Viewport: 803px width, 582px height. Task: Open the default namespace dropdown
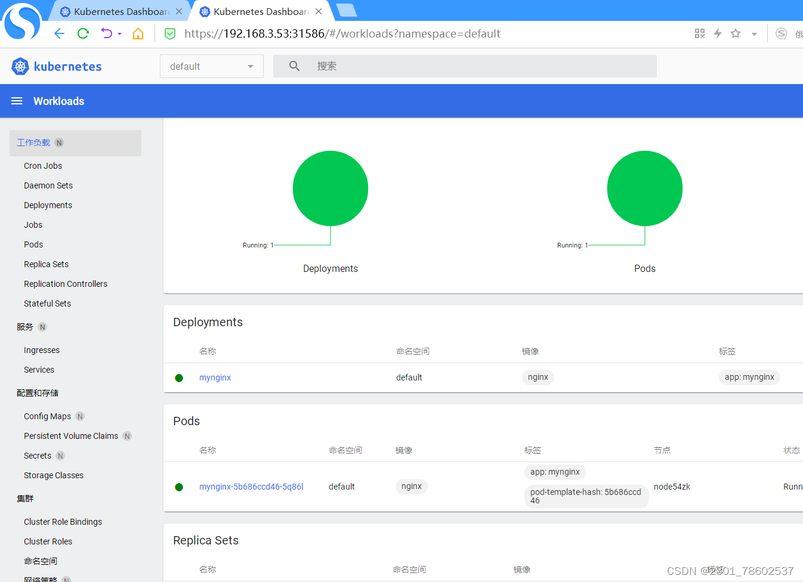tap(212, 66)
